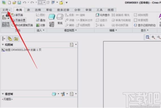Click the 模型树 show icon
The image size is (161, 108).
point(54,94)
